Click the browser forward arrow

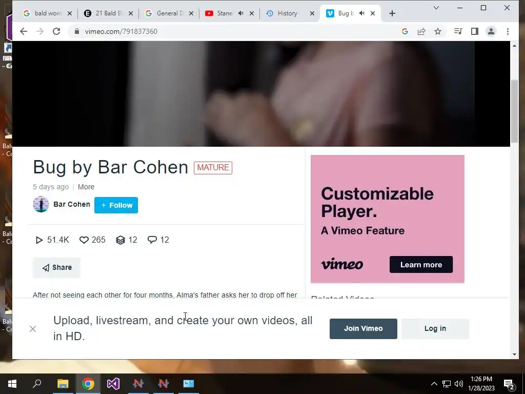click(40, 31)
